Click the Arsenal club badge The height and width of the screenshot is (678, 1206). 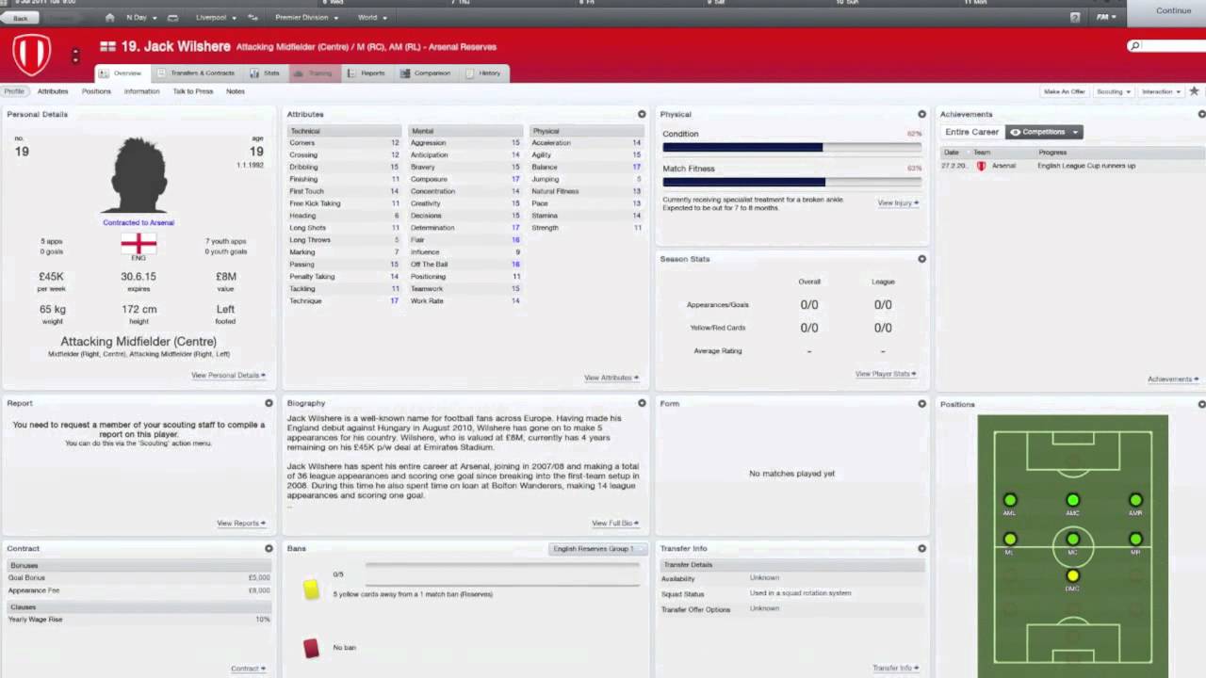(31, 55)
